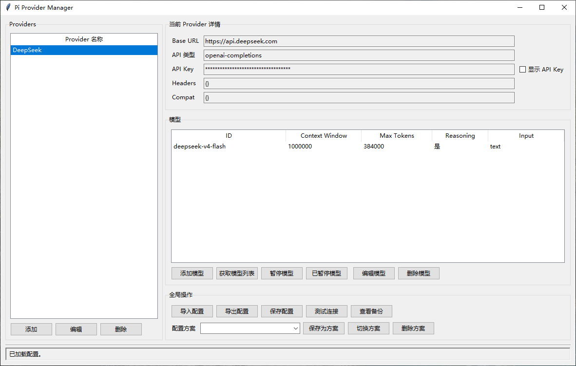Click the 查看备份 button
This screenshot has width=576, height=366.
[x=371, y=311]
